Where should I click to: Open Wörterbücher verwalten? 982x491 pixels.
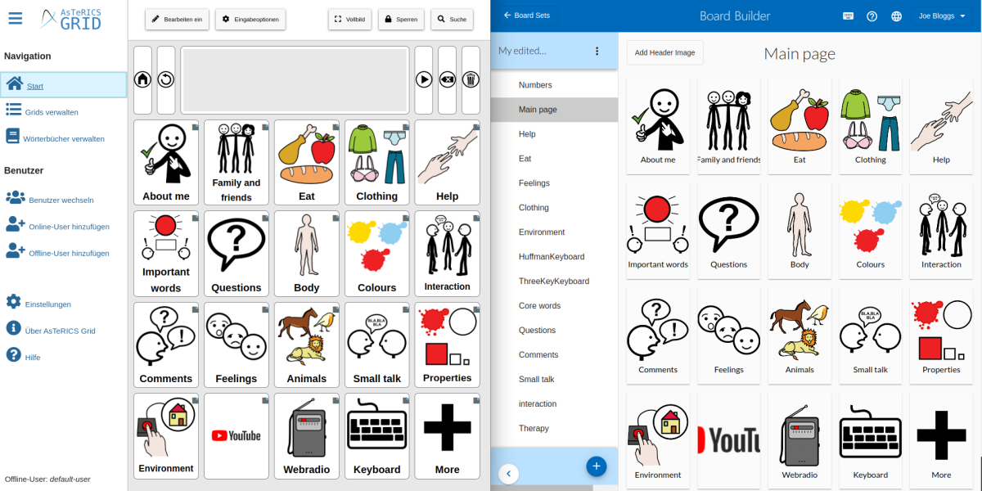tap(55, 138)
